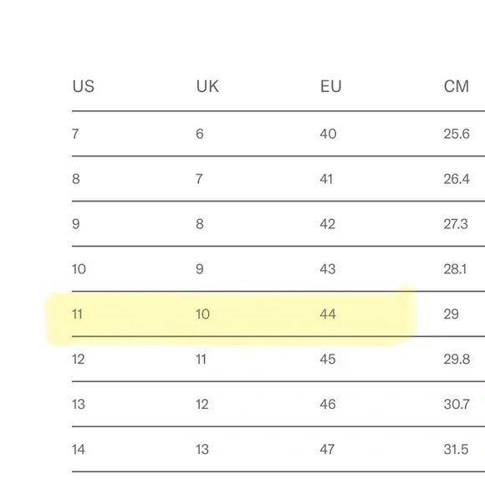Click the 30.7 CM value
The width and height of the screenshot is (485, 485).
pyautogui.click(x=457, y=404)
